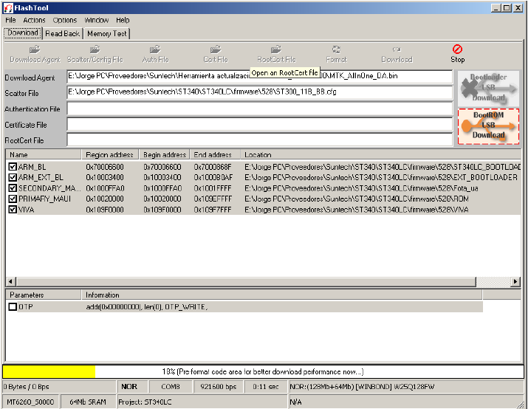
Task: Open the Actions menu
Action: click(x=34, y=21)
